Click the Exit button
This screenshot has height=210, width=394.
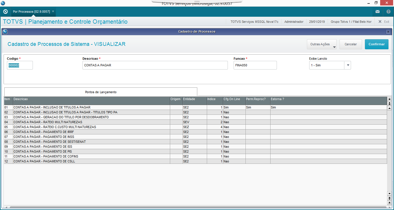[x=384, y=22]
